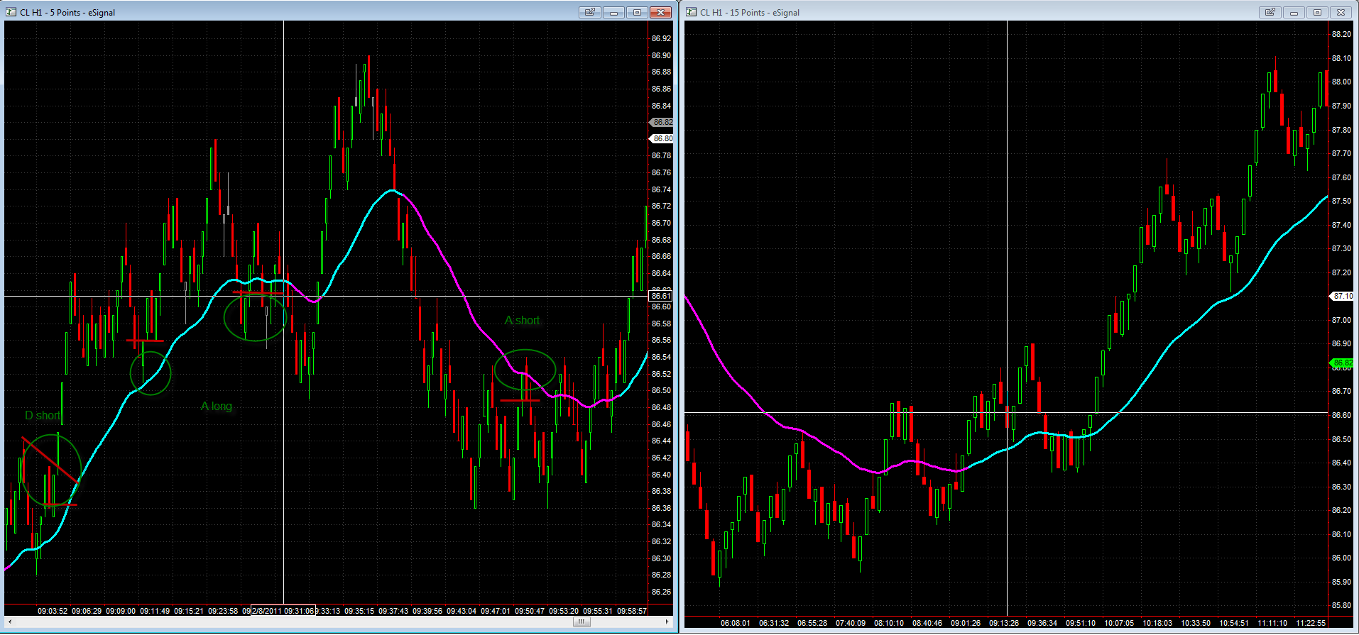Click the 09:03:52 time label on the 5 Points axis
Viewport: 1359px width, 635px height.
(x=53, y=611)
